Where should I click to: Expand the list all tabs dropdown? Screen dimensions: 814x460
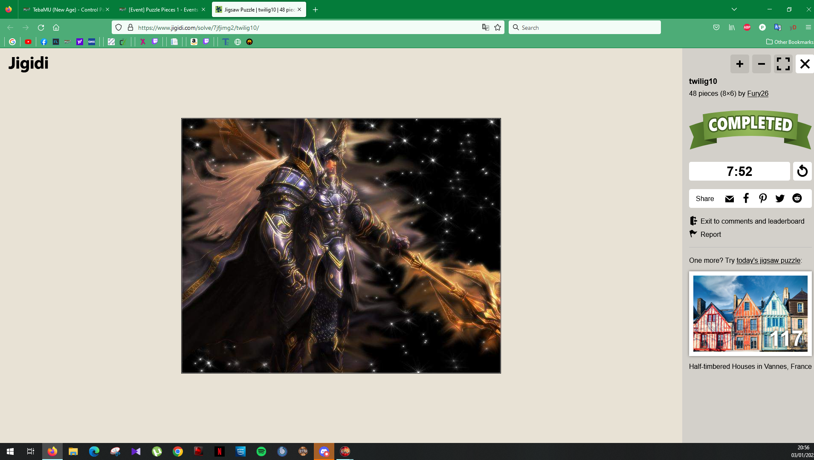pyautogui.click(x=734, y=9)
